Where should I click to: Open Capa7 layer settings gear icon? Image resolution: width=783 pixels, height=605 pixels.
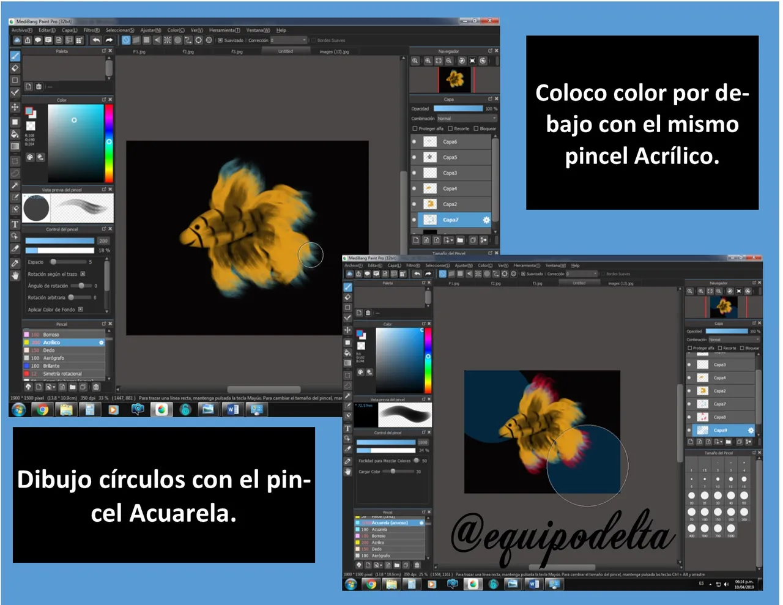[486, 220]
